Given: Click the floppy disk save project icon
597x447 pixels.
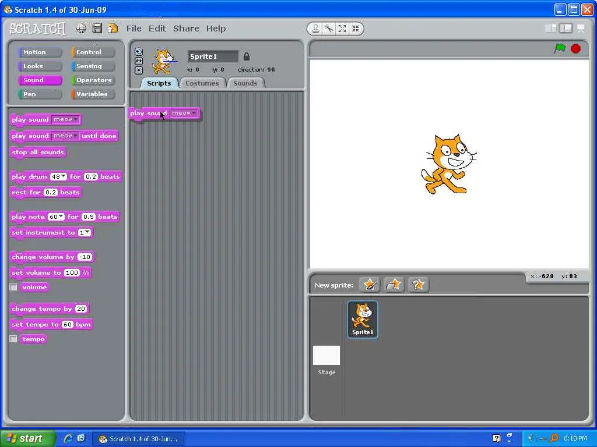Looking at the screenshot, I should pos(97,29).
